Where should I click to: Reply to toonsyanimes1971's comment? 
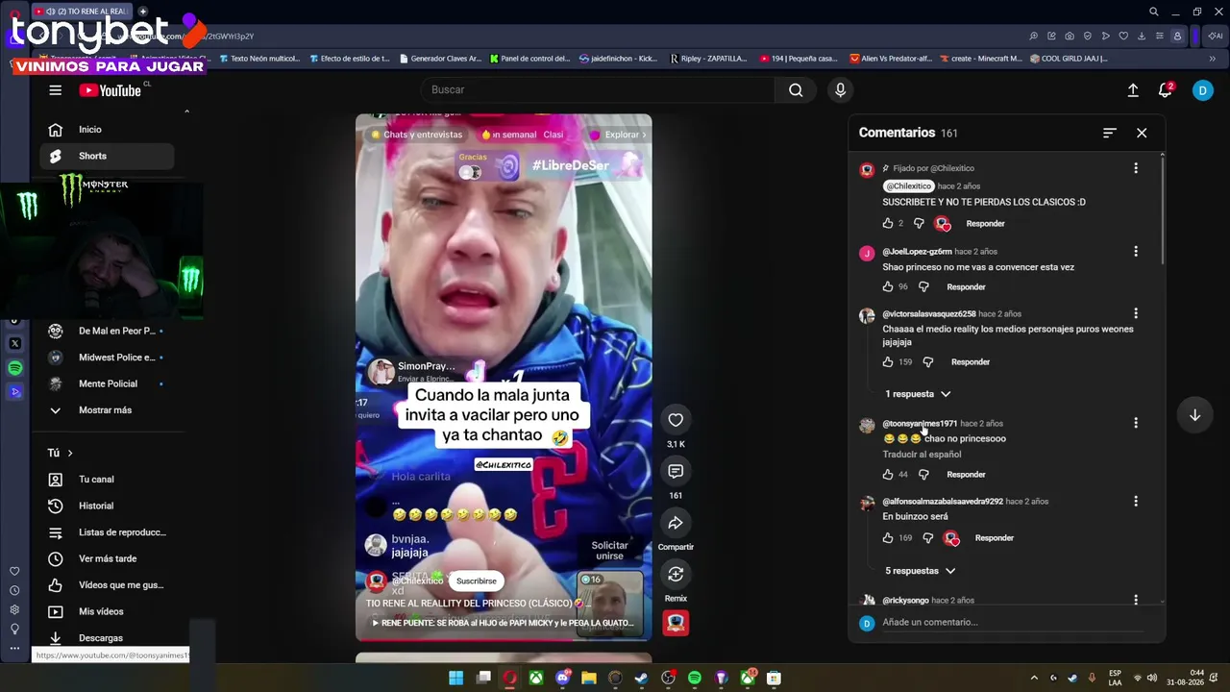coord(966,475)
